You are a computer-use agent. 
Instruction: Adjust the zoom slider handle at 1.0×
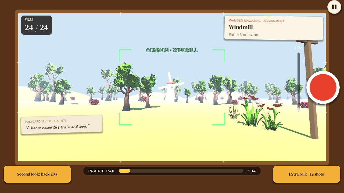(x=299, y=109)
